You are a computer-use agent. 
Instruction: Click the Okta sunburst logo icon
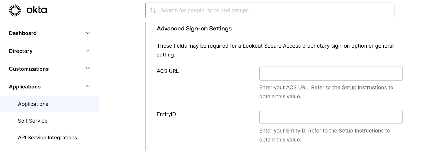[x=15, y=10]
